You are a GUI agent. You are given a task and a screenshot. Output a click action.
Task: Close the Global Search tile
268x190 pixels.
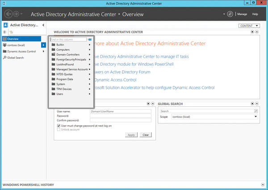(x=252, y=104)
